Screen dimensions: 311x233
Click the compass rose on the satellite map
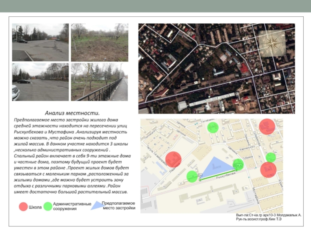point(272,43)
